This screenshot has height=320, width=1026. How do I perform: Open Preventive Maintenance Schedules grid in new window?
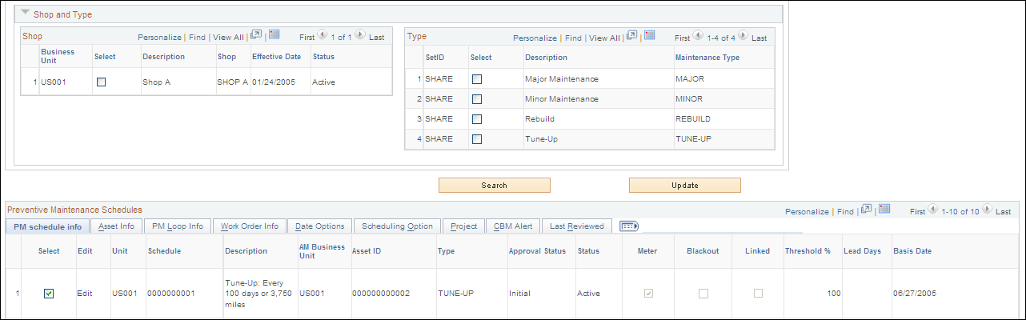click(x=866, y=210)
